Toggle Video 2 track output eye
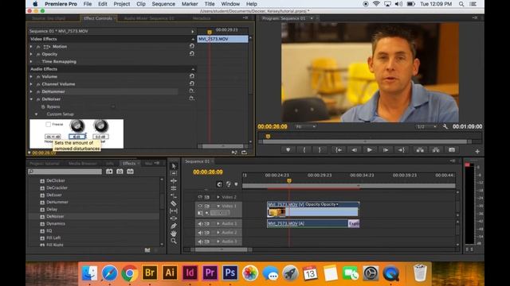Screen dimensions: 510x286 click(x=200, y=197)
